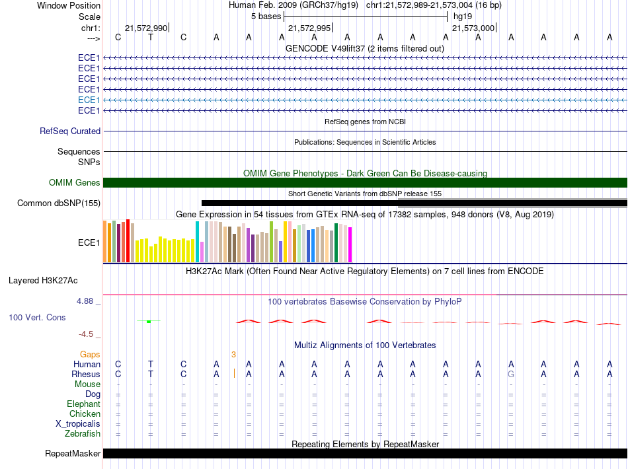Select the Common dbSNP(155) track label
This screenshot has width=628, height=469.
[x=59, y=203]
